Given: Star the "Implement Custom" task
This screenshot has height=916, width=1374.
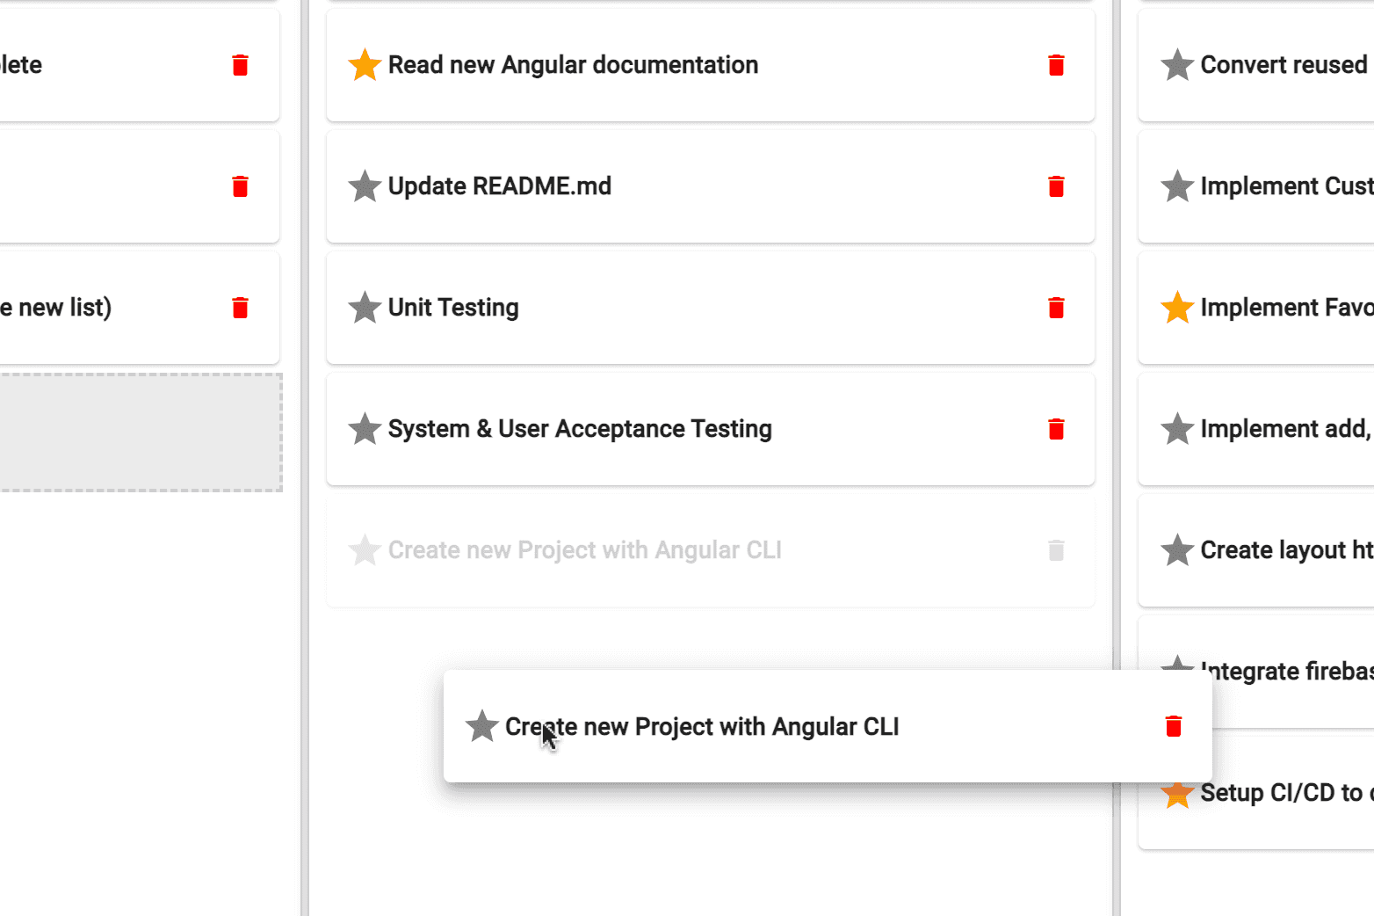Looking at the screenshot, I should 1177,186.
